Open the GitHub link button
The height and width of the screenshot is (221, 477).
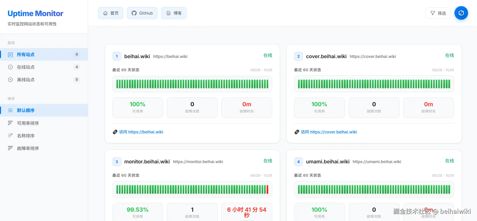(142, 13)
